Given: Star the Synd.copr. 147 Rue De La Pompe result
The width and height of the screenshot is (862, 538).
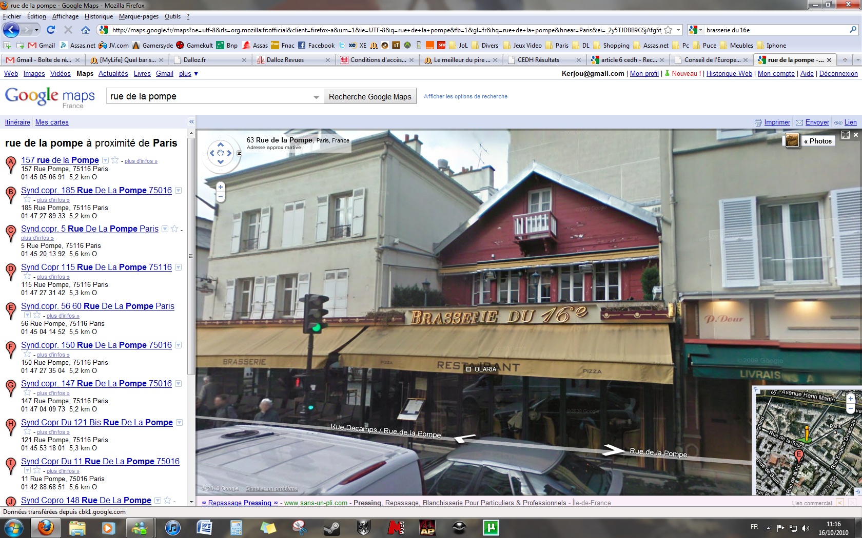Looking at the screenshot, I should [27, 392].
